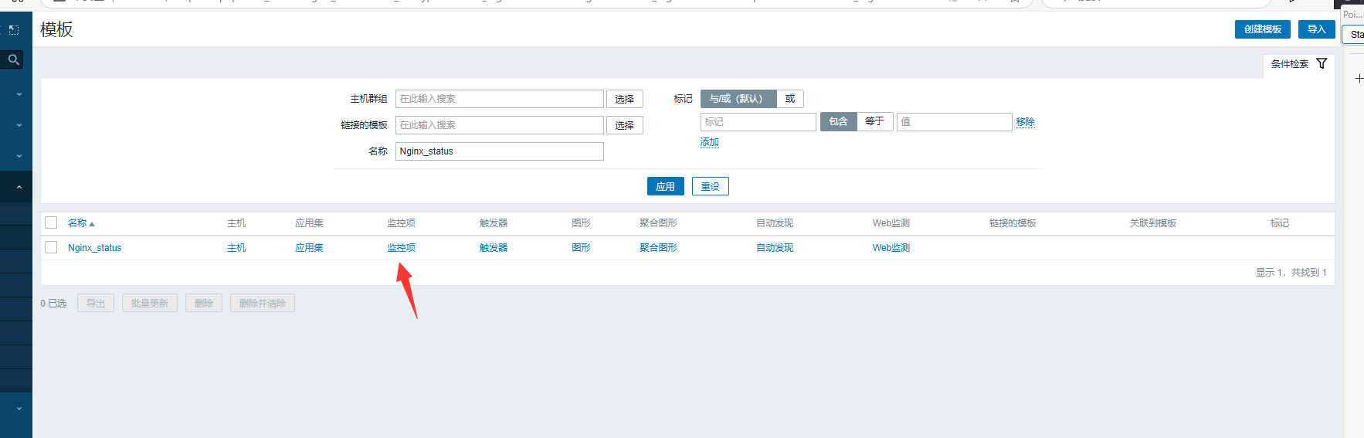Image resolution: width=1364 pixels, height=438 pixels.
Task: Sort table by the 名称 column header
Action: (x=81, y=223)
